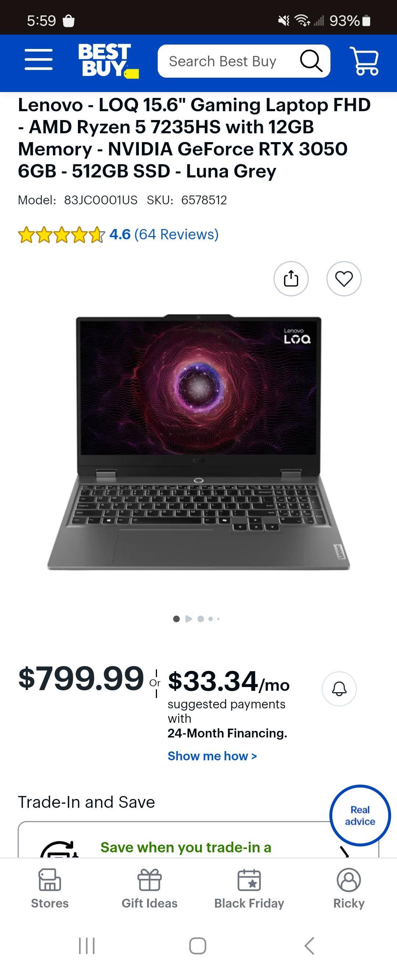Screen dimensions: 397x972
Task: Go to the Black Friday tab
Action: tap(249, 889)
